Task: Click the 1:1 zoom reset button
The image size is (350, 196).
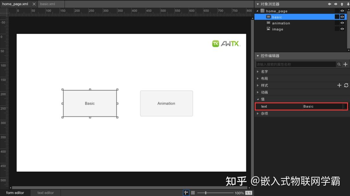Action: 249,193
